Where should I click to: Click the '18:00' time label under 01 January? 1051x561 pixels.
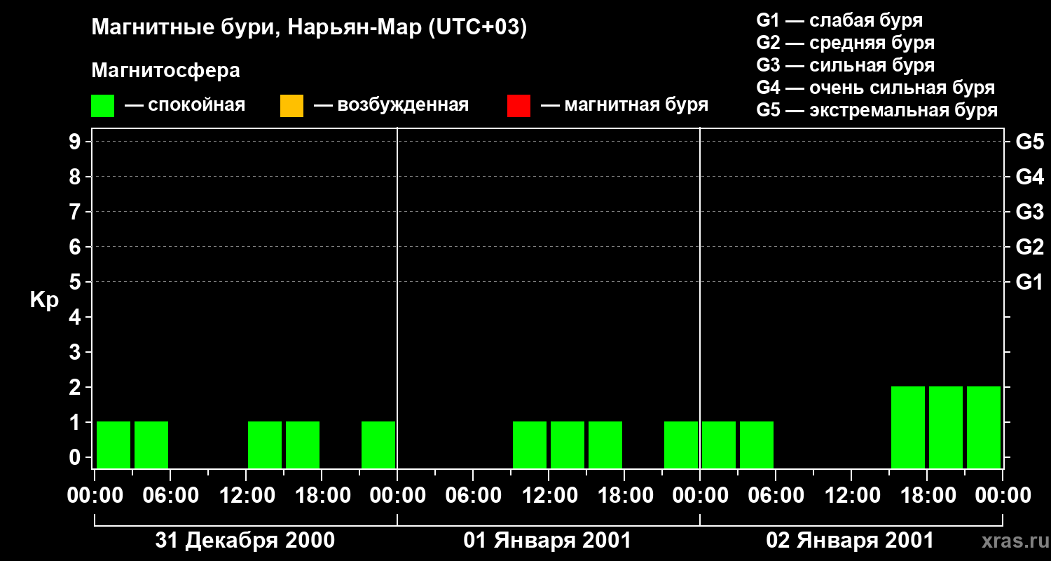point(624,496)
